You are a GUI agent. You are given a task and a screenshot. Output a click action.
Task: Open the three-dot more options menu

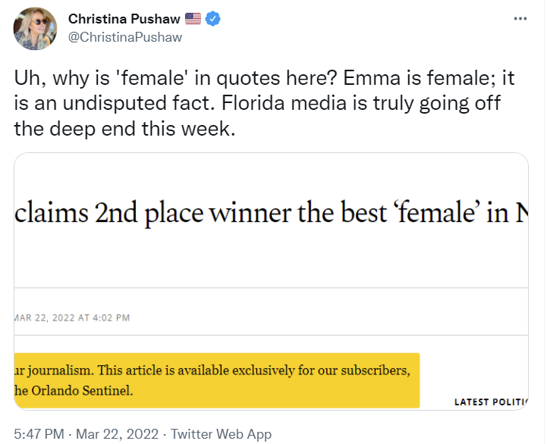[x=520, y=18]
